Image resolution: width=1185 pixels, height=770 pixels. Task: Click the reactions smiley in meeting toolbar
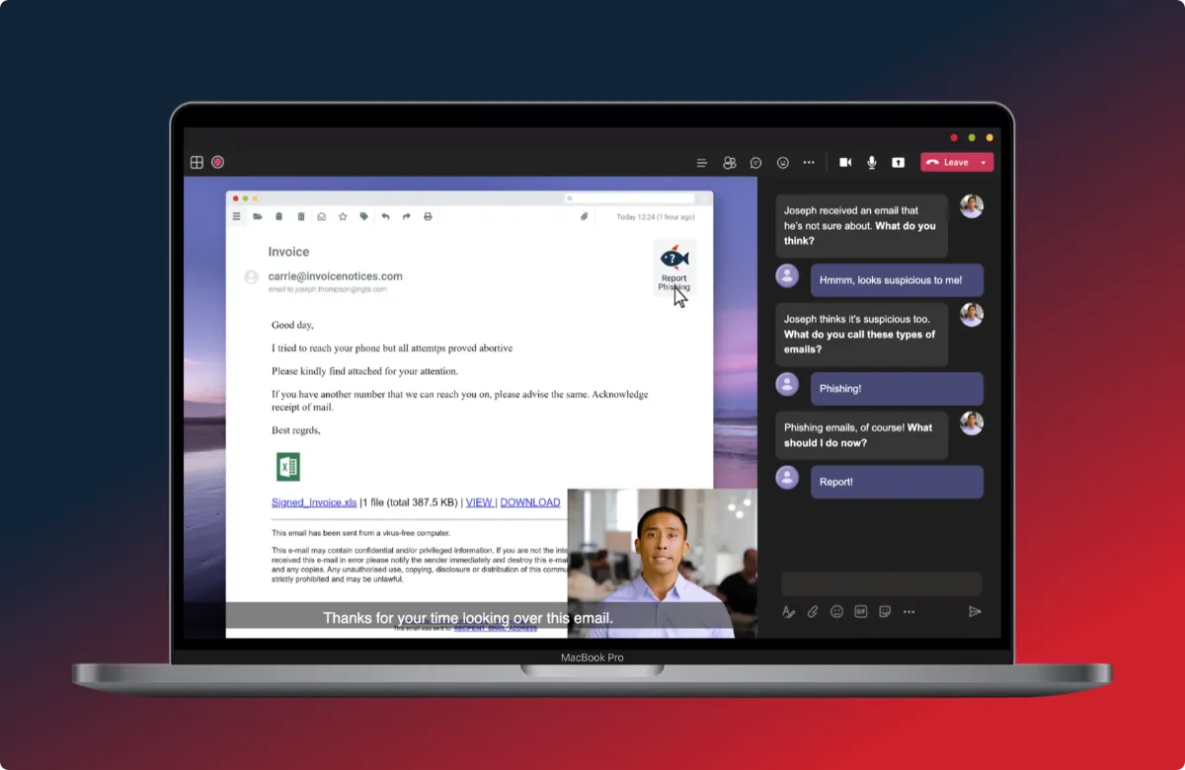[783, 163]
